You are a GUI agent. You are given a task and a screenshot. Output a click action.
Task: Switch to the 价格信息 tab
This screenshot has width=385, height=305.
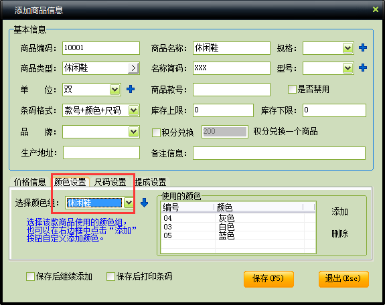coord(29,182)
